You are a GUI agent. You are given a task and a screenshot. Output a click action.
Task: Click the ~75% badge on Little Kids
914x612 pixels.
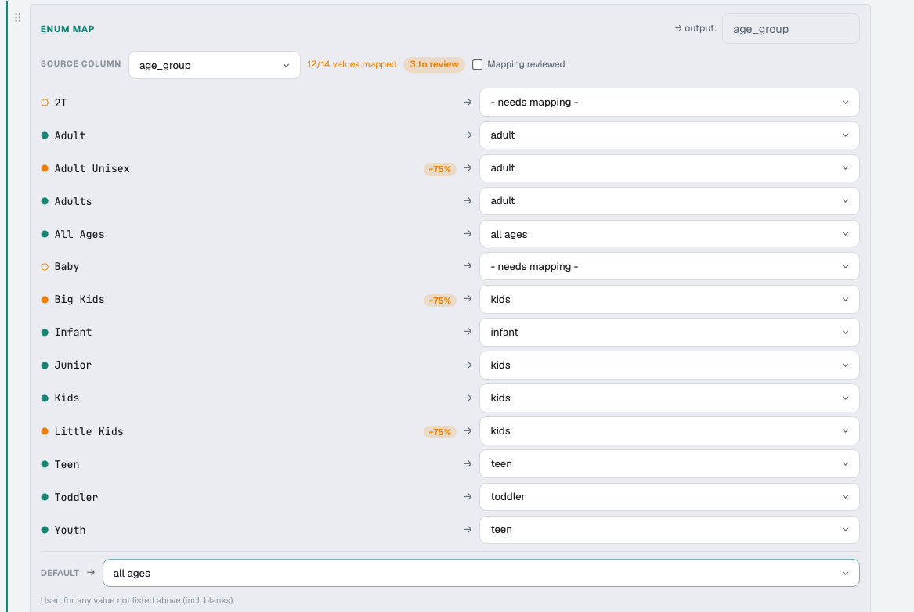(440, 432)
